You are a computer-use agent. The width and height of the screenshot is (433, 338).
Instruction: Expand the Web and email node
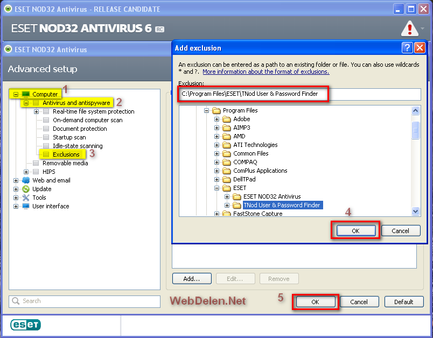click(16, 180)
